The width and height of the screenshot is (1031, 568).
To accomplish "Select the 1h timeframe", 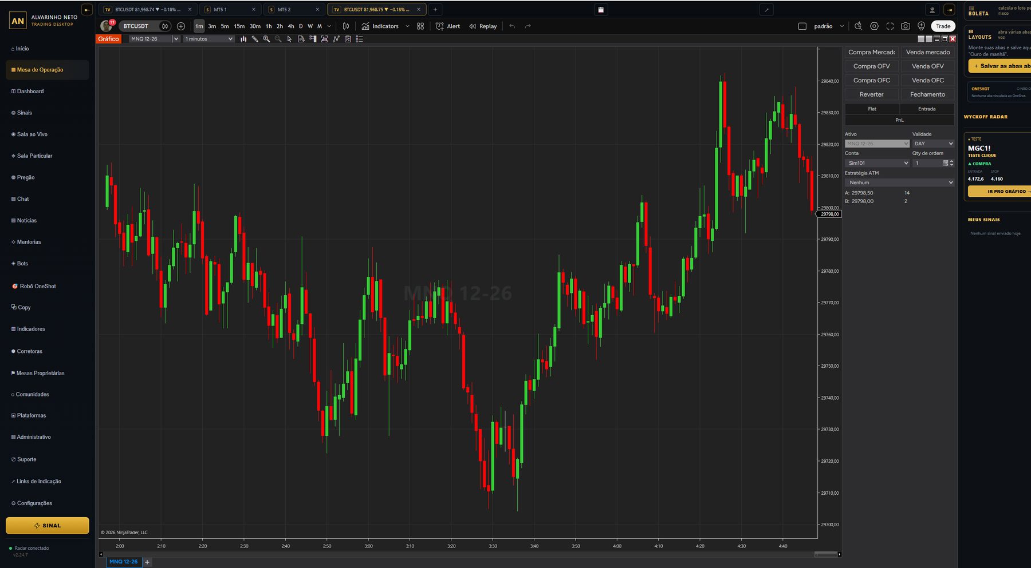I will pyautogui.click(x=269, y=26).
